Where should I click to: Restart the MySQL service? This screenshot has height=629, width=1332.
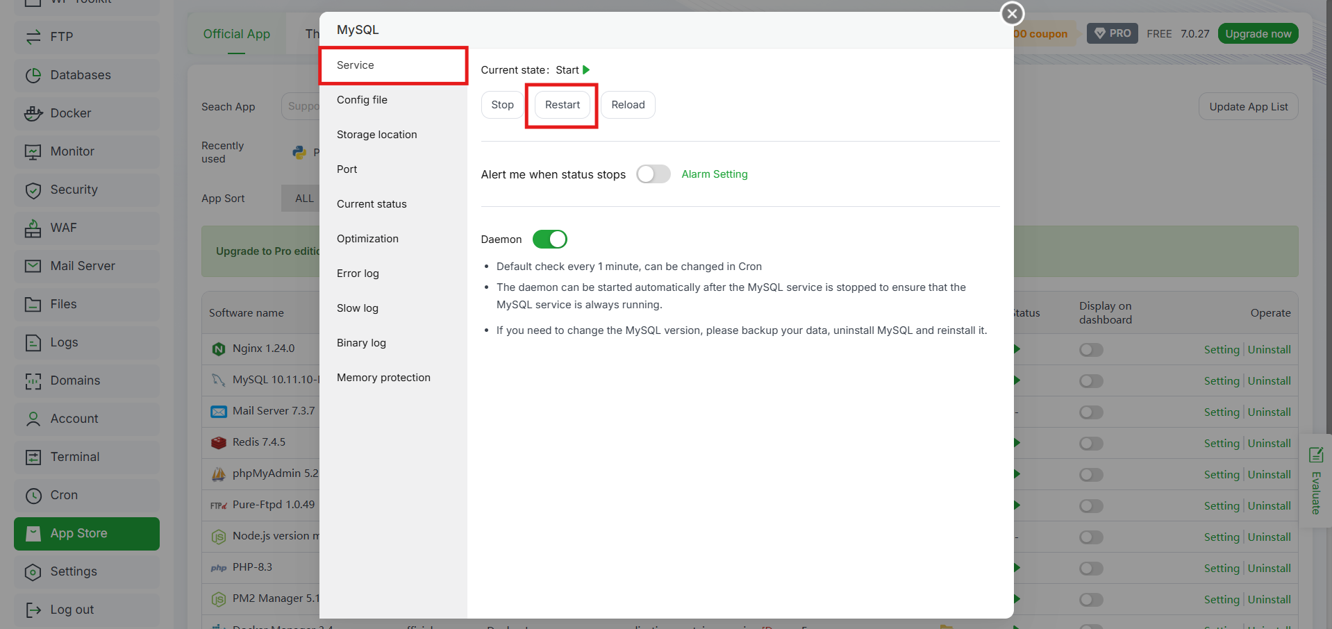563,105
